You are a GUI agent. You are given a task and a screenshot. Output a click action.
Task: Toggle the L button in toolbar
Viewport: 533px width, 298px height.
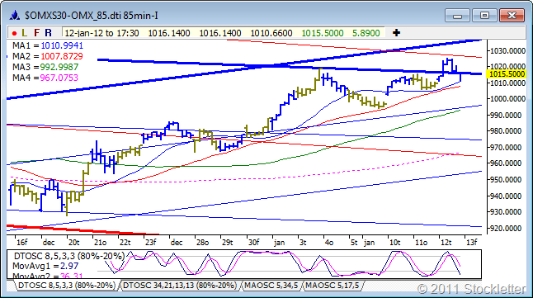point(24,33)
